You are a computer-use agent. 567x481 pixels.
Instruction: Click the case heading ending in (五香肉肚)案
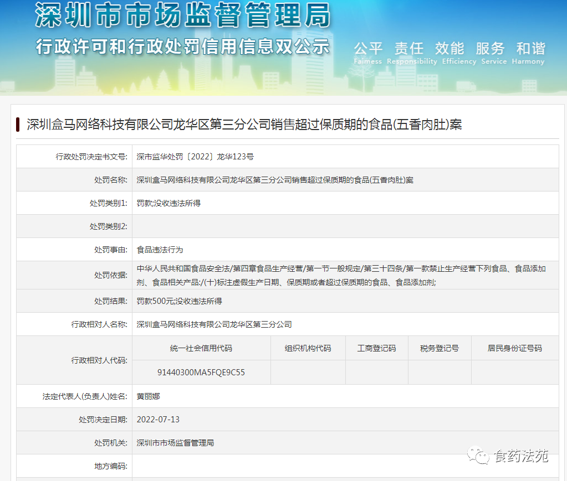tap(244, 125)
